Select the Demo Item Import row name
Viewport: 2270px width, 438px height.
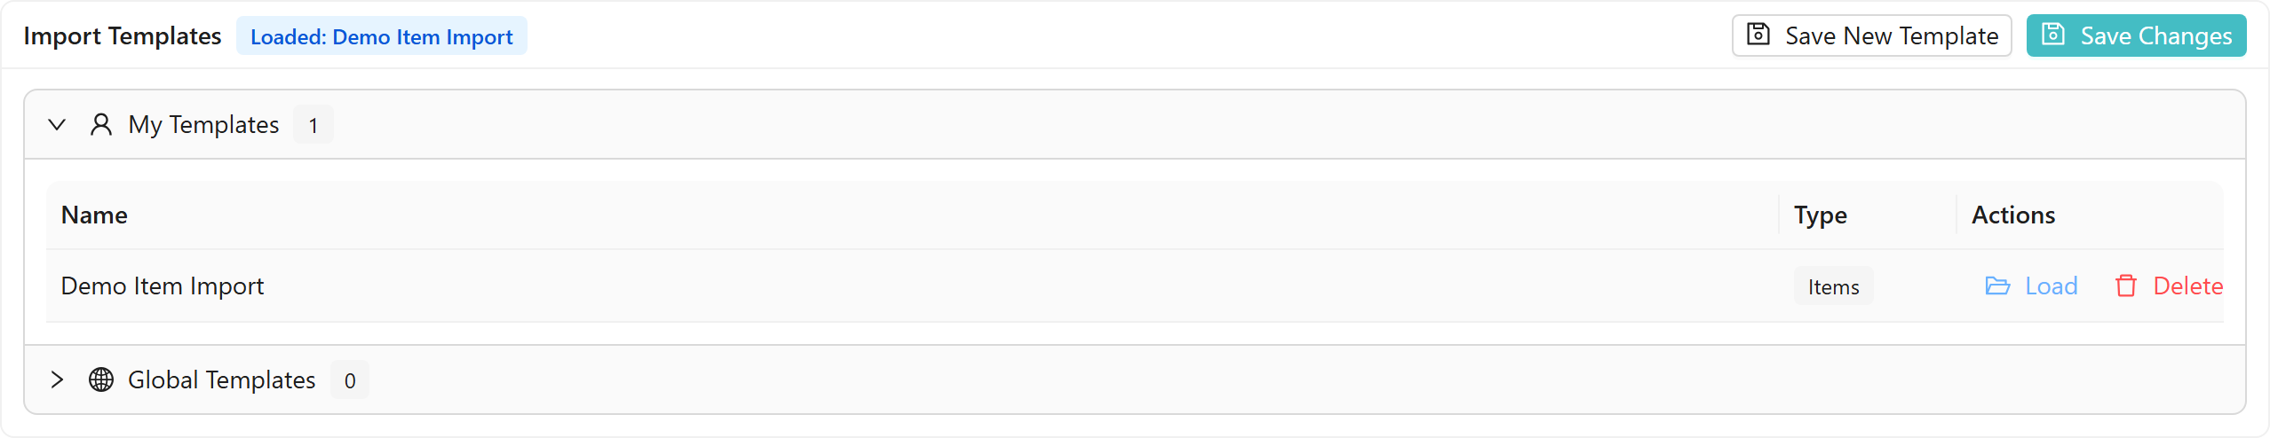(163, 285)
